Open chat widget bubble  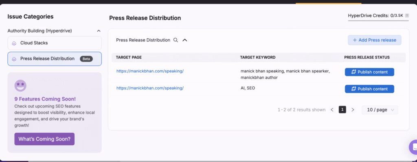coord(414,147)
